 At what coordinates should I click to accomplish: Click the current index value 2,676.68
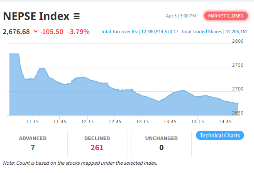[x=16, y=32]
